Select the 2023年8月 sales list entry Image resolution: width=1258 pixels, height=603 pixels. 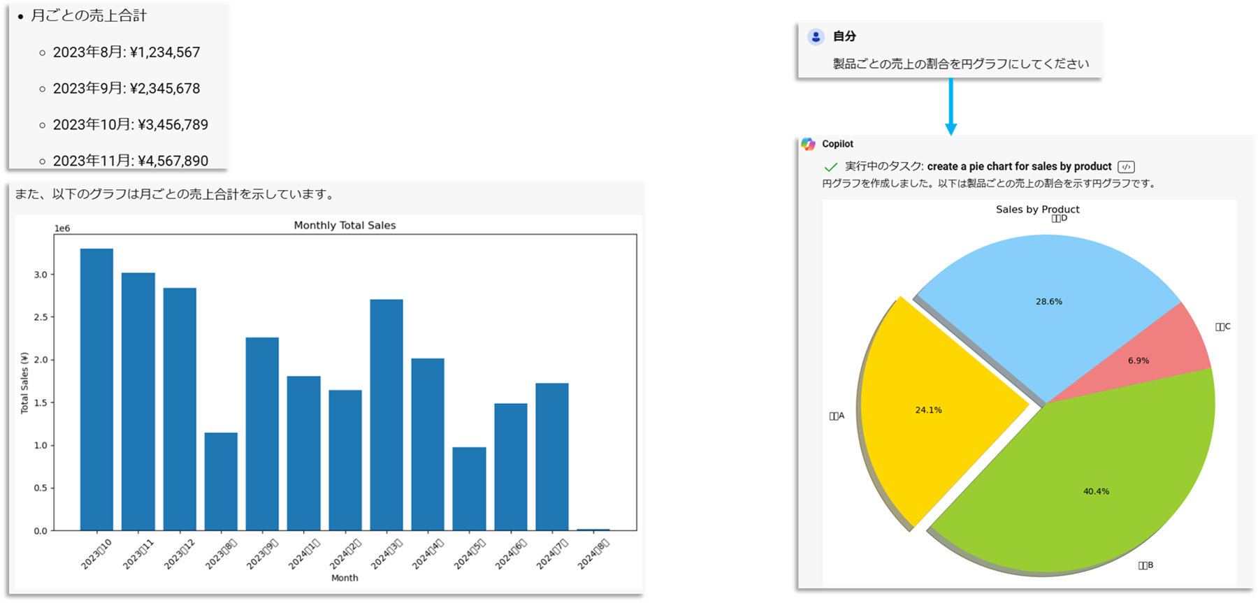[x=126, y=52]
